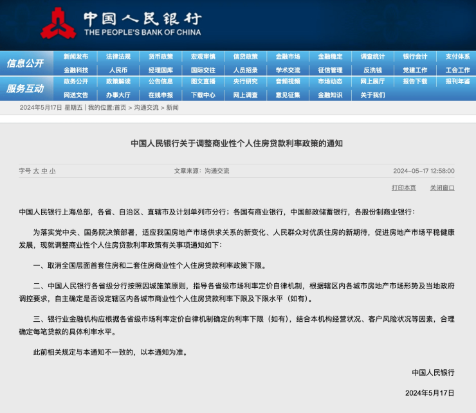The height and width of the screenshot is (413, 476).
Task: Open the 支付体系 navigation item
Action: click(458, 57)
